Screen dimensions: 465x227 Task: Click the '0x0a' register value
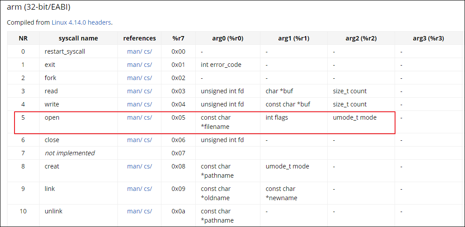coord(179,211)
